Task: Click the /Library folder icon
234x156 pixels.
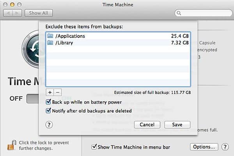Action: coord(50,43)
